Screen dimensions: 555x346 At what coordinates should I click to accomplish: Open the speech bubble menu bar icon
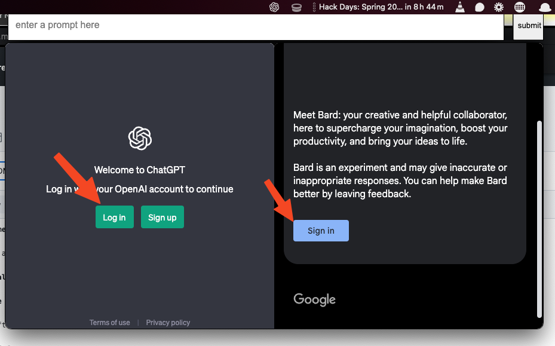tap(479, 7)
